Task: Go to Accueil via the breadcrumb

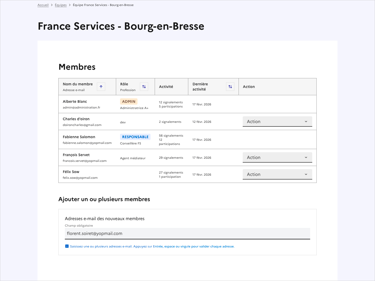Action: click(43, 5)
